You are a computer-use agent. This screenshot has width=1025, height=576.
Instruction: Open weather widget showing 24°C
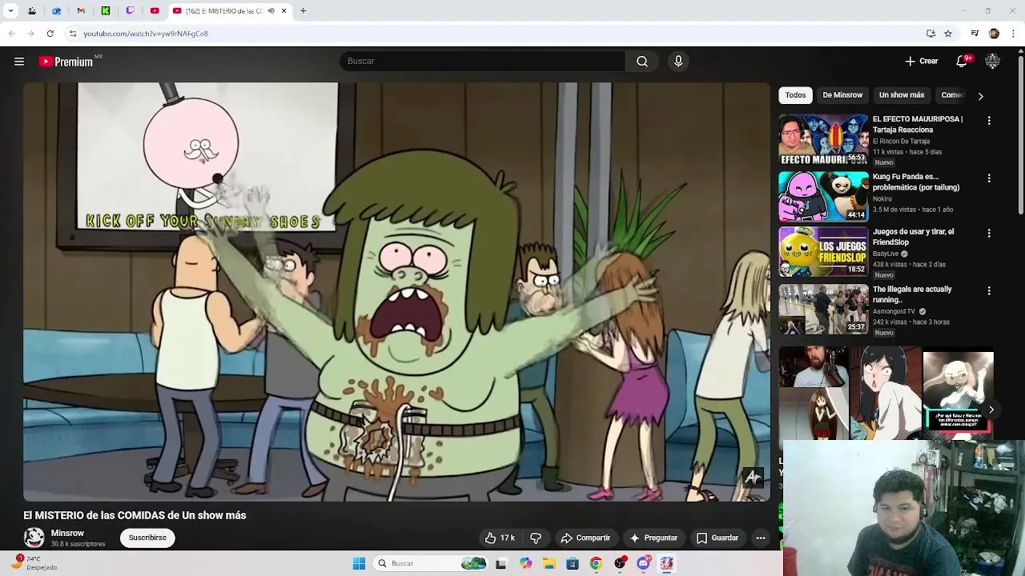34,563
